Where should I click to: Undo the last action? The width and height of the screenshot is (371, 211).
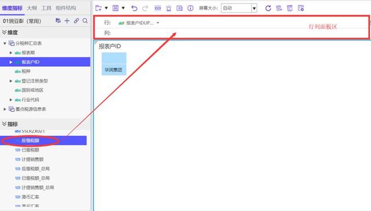pyautogui.click(x=134, y=8)
